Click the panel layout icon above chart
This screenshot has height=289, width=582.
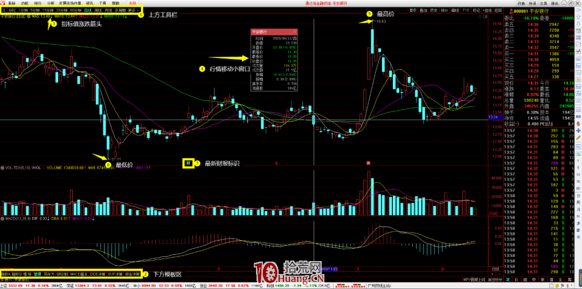485,17
